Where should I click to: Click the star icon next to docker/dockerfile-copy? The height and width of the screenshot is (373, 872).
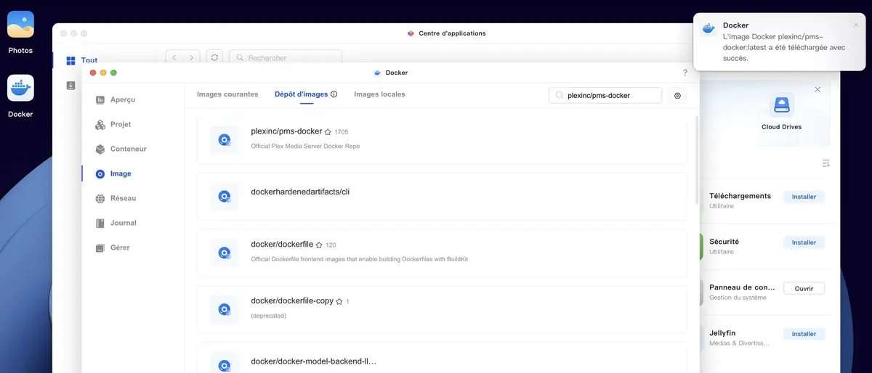[x=339, y=301]
